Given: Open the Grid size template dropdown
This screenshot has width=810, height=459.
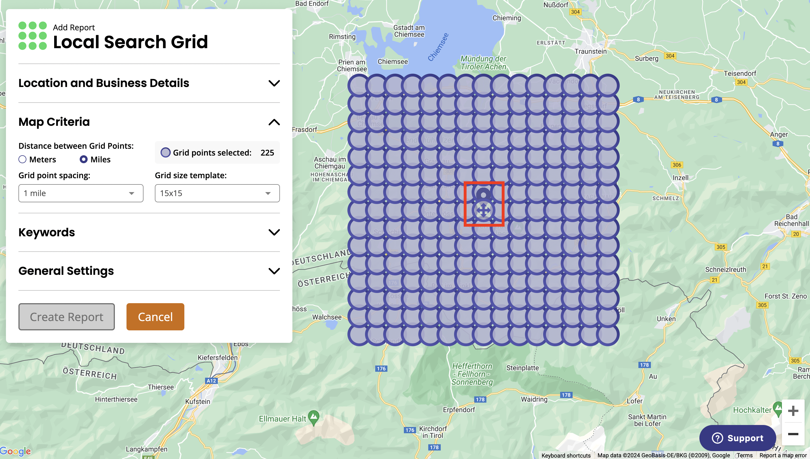Looking at the screenshot, I should pos(217,193).
